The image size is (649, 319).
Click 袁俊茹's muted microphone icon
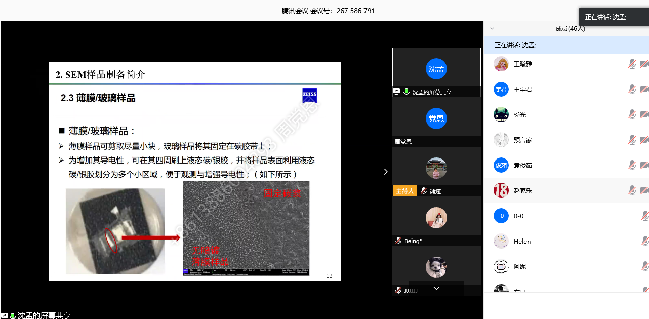pos(632,165)
